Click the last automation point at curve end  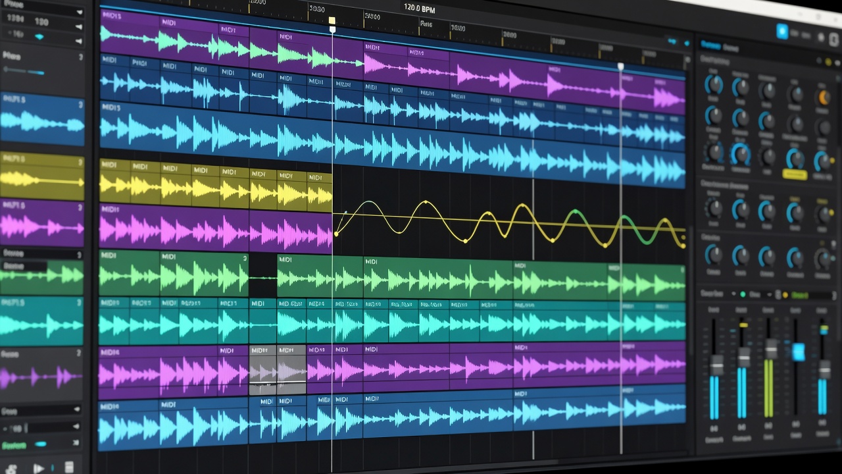pos(684,245)
